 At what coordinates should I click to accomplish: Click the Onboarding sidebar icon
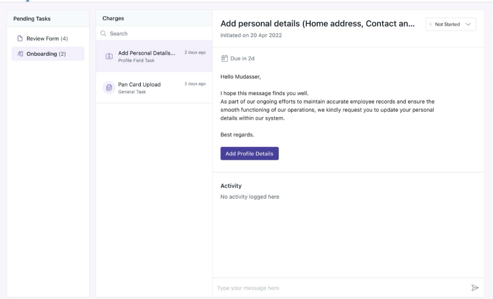pos(20,54)
